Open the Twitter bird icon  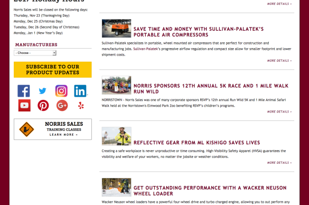[42, 91]
